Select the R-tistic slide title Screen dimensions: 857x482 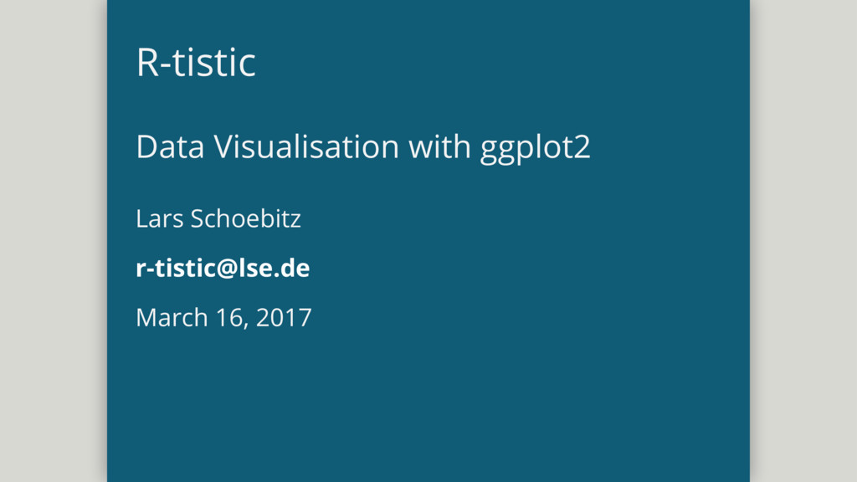(196, 62)
